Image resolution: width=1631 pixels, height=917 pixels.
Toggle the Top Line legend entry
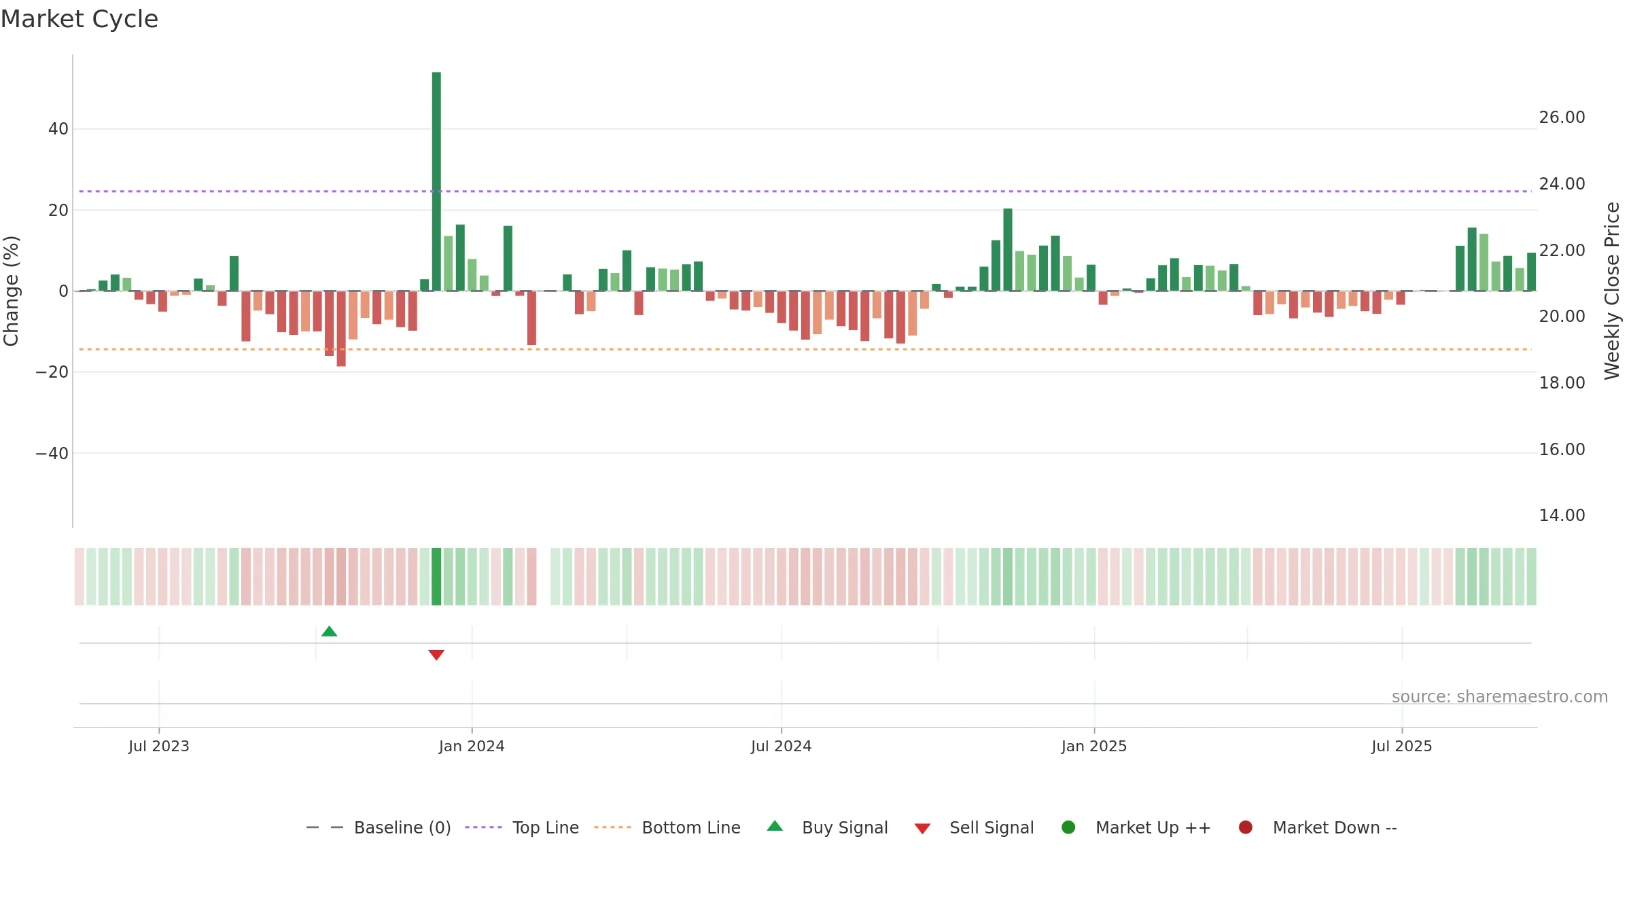[522, 827]
